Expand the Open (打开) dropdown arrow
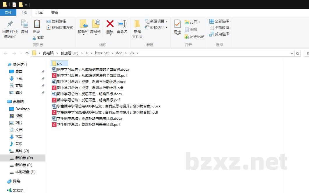Screen dimensions: 309x193 click(199, 22)
